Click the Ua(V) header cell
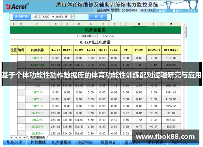This screenshot has height=147, width=203. tap(56, 50)
